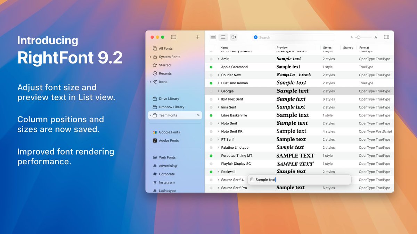Click the document icon in the preview text box

[252, 180]
